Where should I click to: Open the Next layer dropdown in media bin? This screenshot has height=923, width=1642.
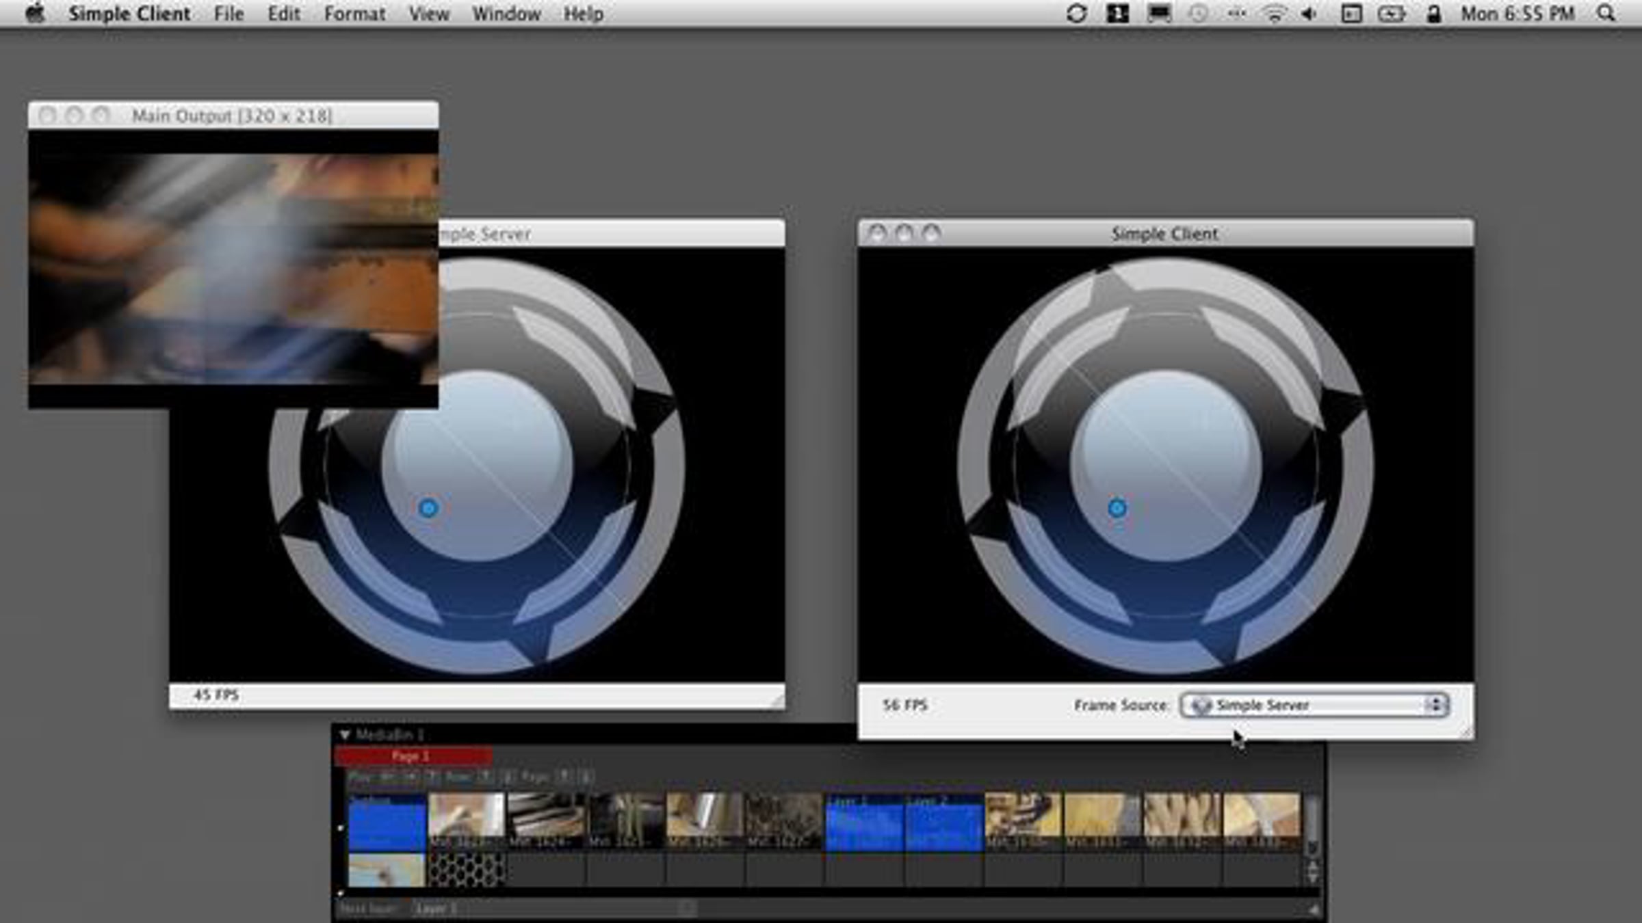[x=554, y=909]
